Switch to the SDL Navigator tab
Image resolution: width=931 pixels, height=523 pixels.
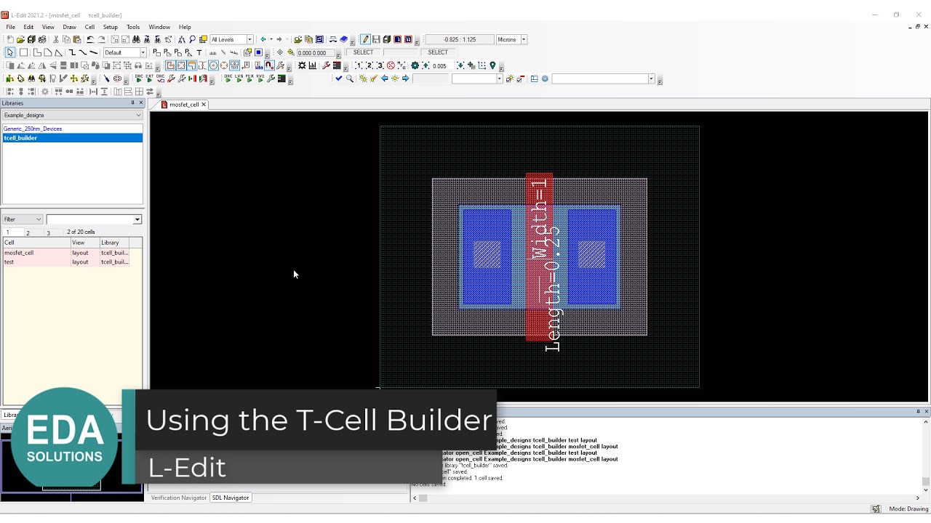click(x=231, y=498)
